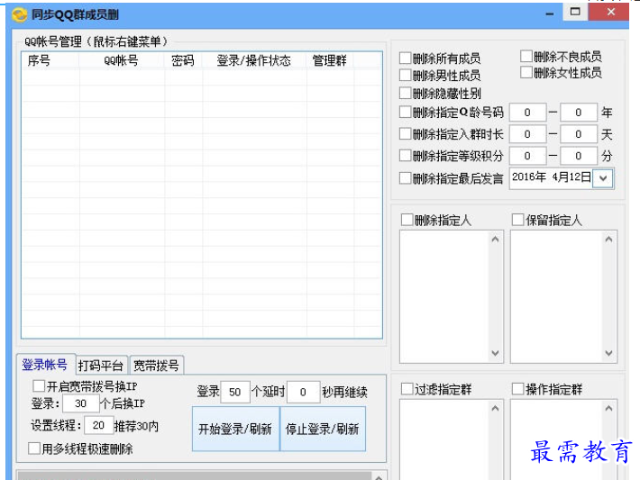Viewport: 640px width, 480px height.
Task: Click the 延时 seconds field showing 0
Action: pos(303,392)
